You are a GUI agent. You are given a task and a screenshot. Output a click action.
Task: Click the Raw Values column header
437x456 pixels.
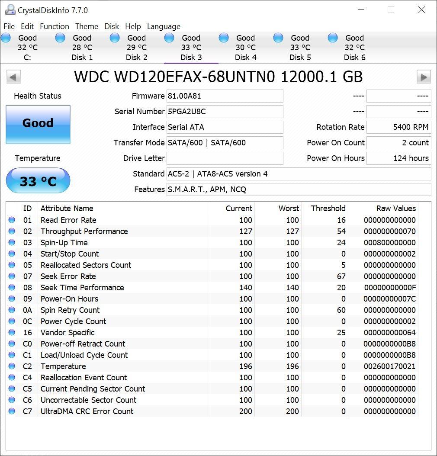(x=383, y=208)
